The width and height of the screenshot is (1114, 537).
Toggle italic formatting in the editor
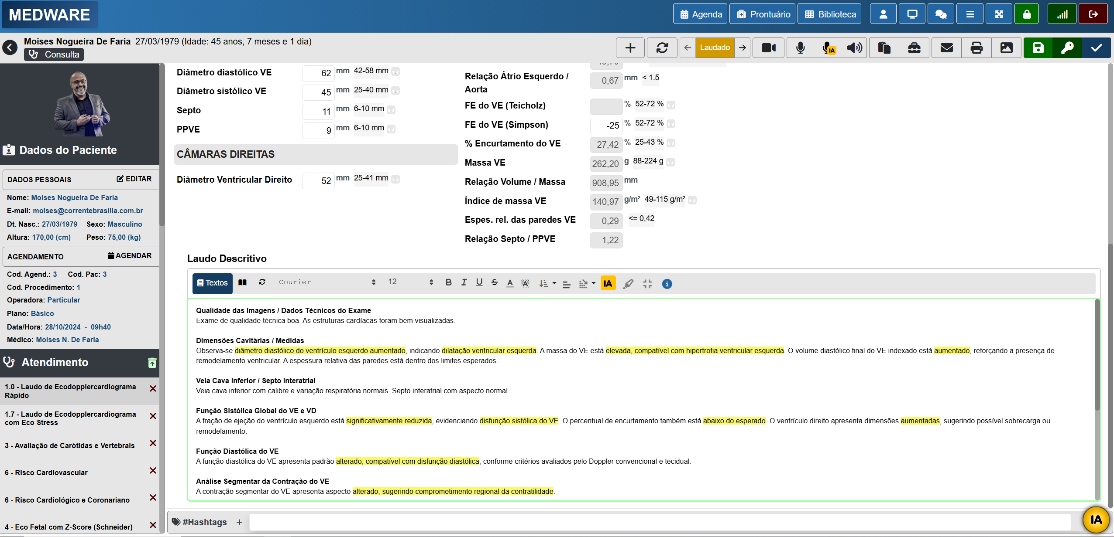[x=464, y=282]
